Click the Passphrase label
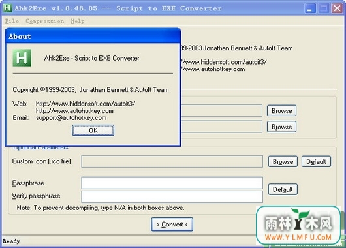 tap(28, 183)
